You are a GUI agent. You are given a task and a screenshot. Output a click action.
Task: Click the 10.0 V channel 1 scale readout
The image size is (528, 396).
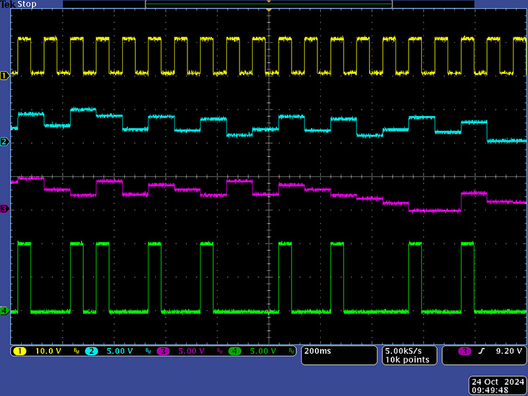(x=48, y=351)
